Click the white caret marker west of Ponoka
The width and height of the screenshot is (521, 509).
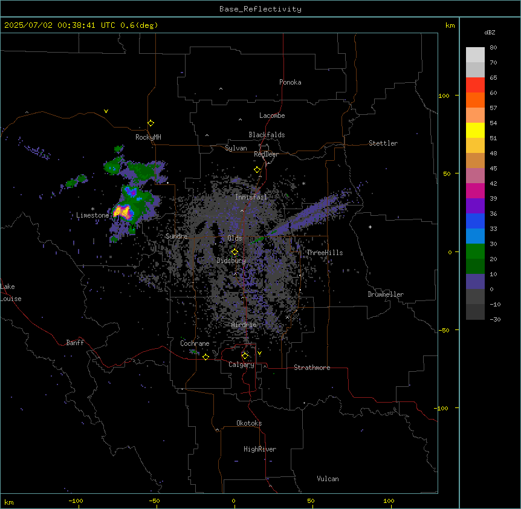[x=221, y=89]
